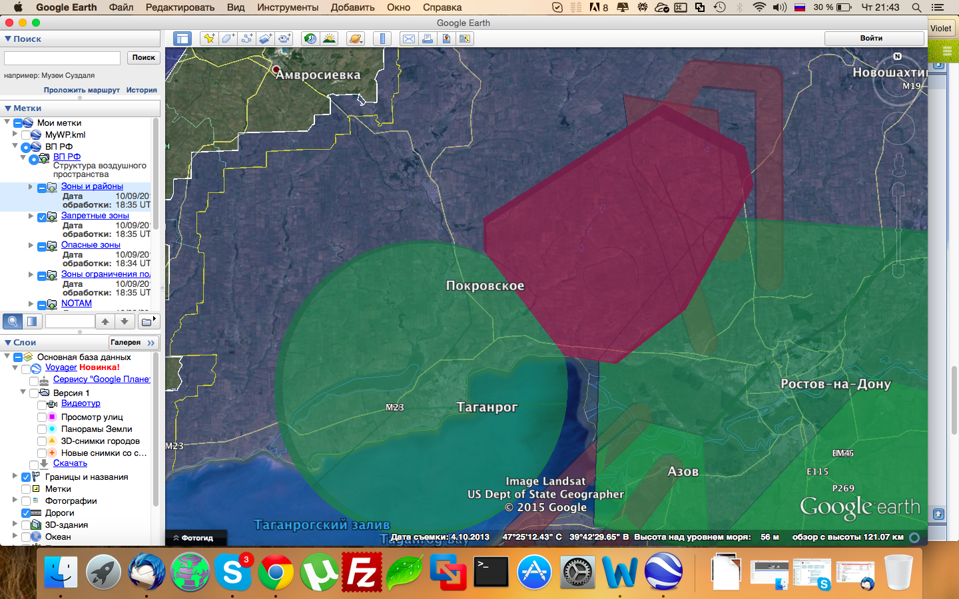
Task: Uncheck Границы и названия layer
Action: [26, 477]
